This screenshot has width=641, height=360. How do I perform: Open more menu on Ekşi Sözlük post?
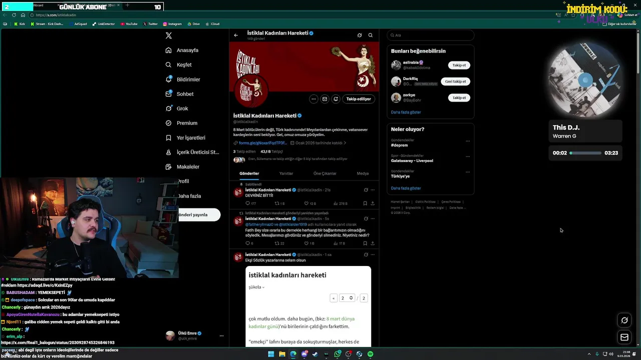pos(373,254)
